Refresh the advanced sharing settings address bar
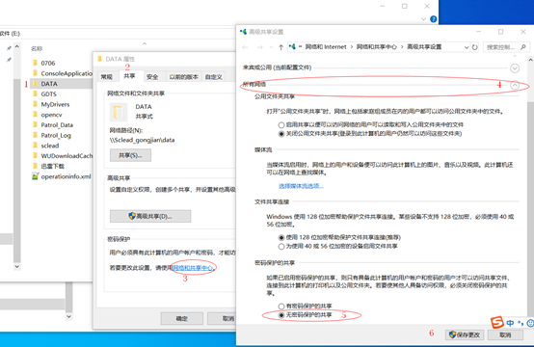The width and height of the screenshot is (534, 347). point(475,47)
